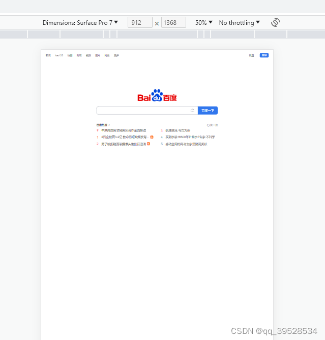The image size is (325, 340).
Task: Click the width field showing 912
Action: (140, 22)
